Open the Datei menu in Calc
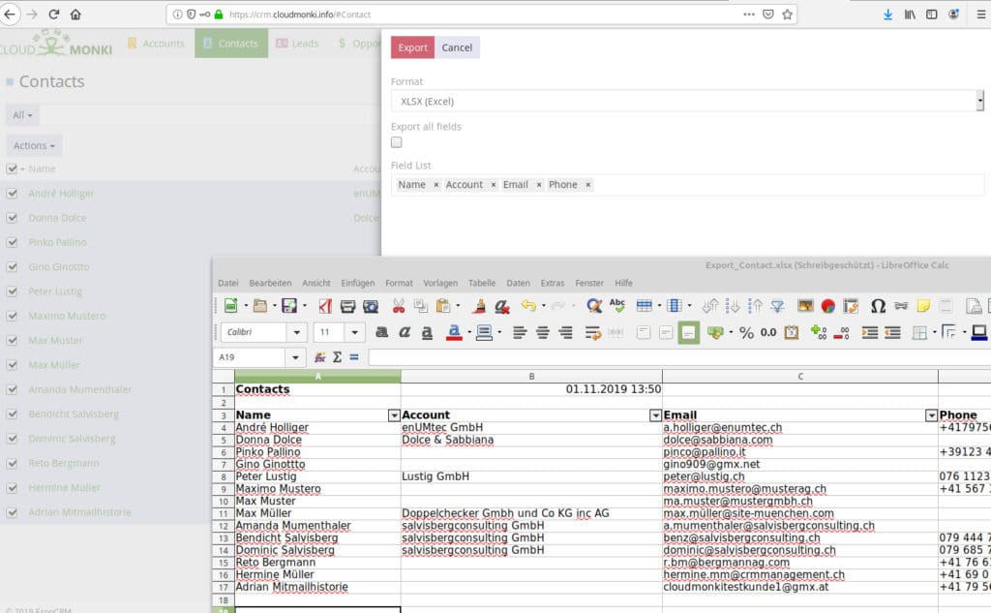991x613 pixels. tap(228, 283)
